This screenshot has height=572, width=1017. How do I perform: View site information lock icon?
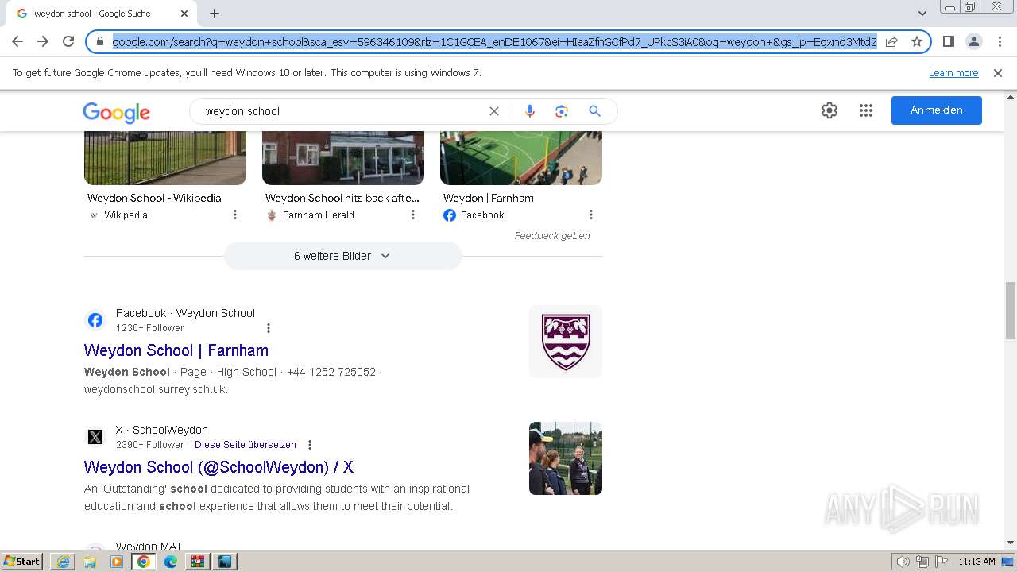click(100, 41)
